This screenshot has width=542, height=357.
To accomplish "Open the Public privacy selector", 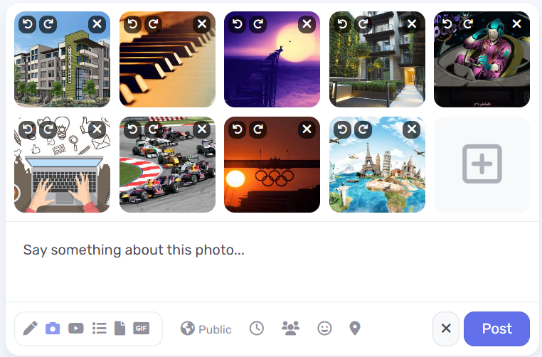I will tap(206, 329).
